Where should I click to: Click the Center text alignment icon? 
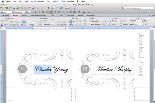pos(51,12)
